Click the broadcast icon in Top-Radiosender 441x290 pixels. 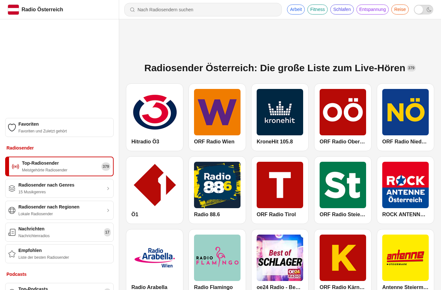click(x=15, y=167)
